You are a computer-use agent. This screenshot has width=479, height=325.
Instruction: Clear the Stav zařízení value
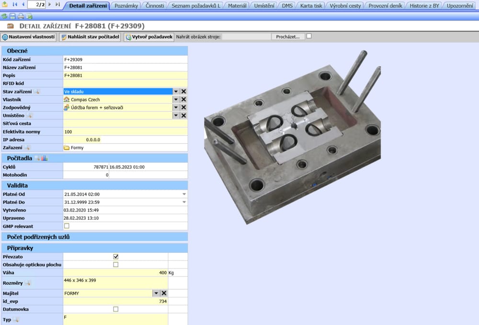coord(183,91)
